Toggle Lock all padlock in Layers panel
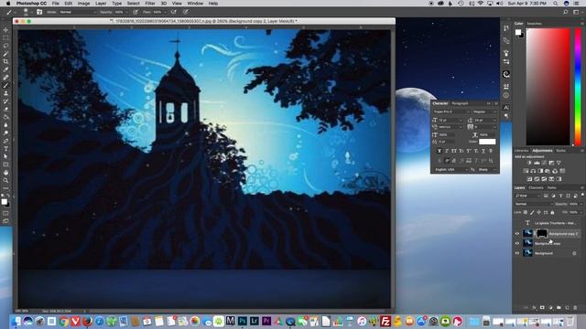The height and width of the screenshot is (329, 586). (552, 212)
